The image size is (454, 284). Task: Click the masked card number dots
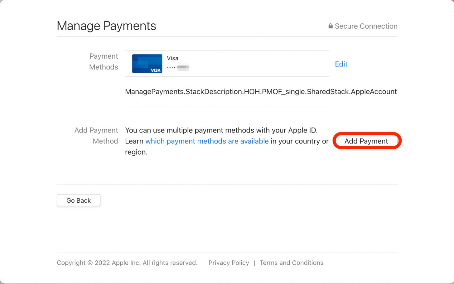[171, 67]
